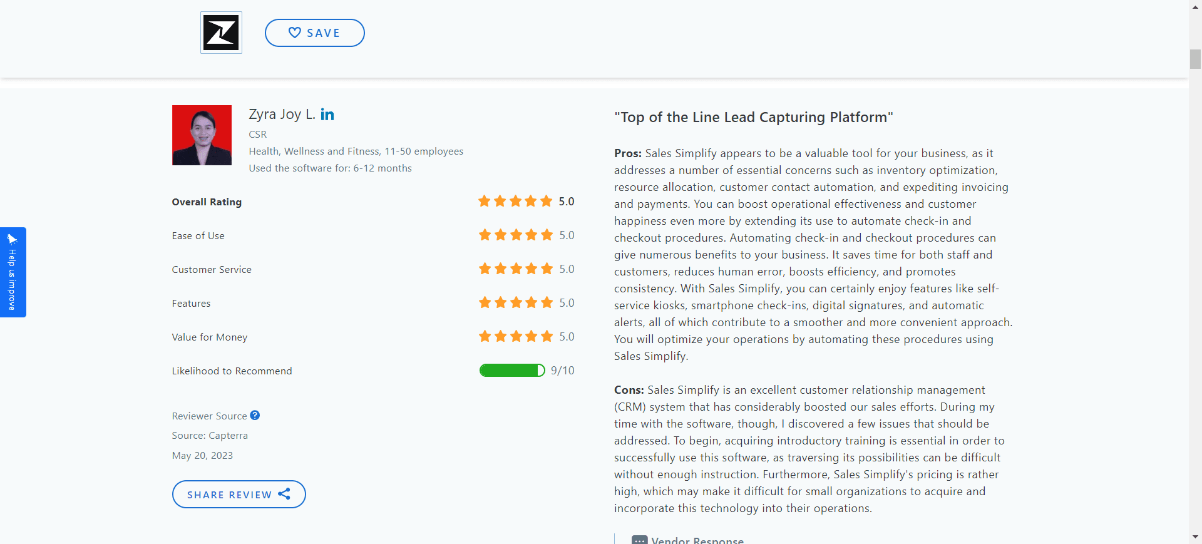The height and width of the screenshot is (544, 1202).
Task: Click a star in the Features rating
Action: (x=516, y=302)
